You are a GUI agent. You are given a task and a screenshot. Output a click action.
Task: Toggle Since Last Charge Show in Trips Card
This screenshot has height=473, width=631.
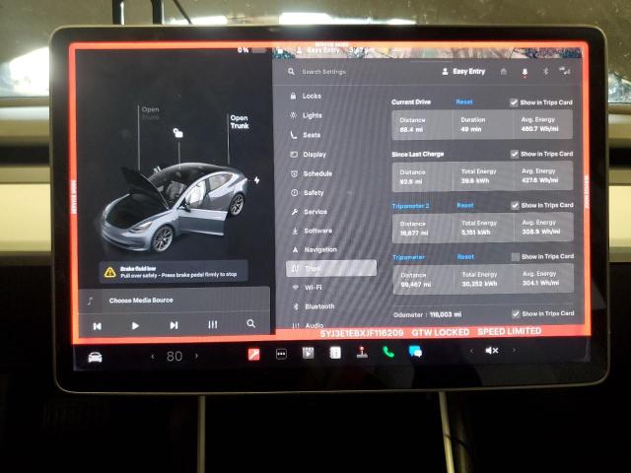coord(515,154)
